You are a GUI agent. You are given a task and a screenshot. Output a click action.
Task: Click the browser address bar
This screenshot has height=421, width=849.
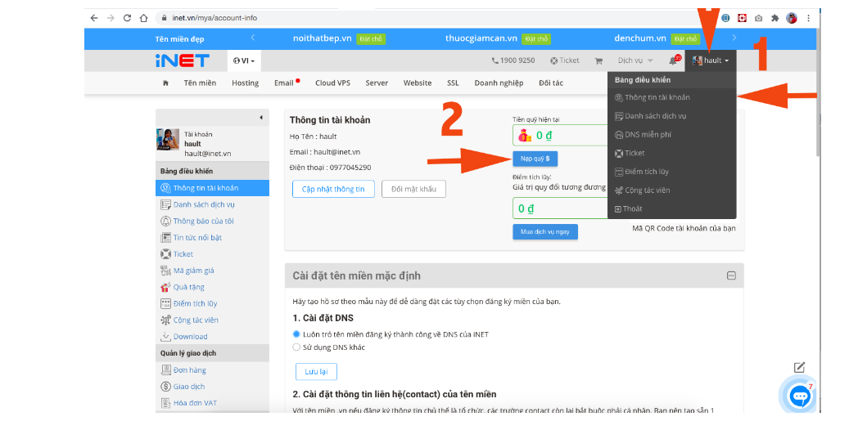coord(433,18)
